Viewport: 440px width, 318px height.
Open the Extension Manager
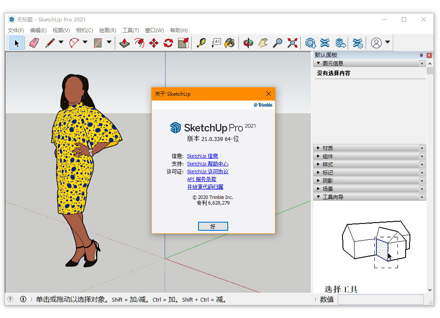[358, 43]
